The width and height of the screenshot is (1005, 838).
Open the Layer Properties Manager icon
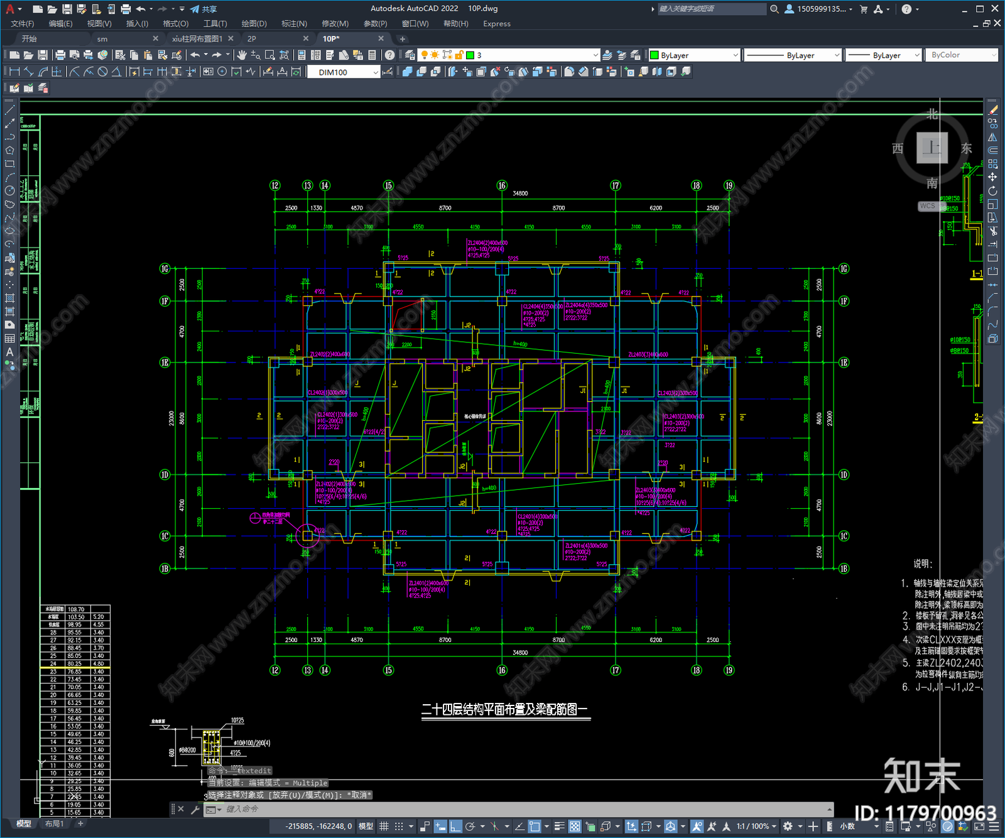point(410,55)
